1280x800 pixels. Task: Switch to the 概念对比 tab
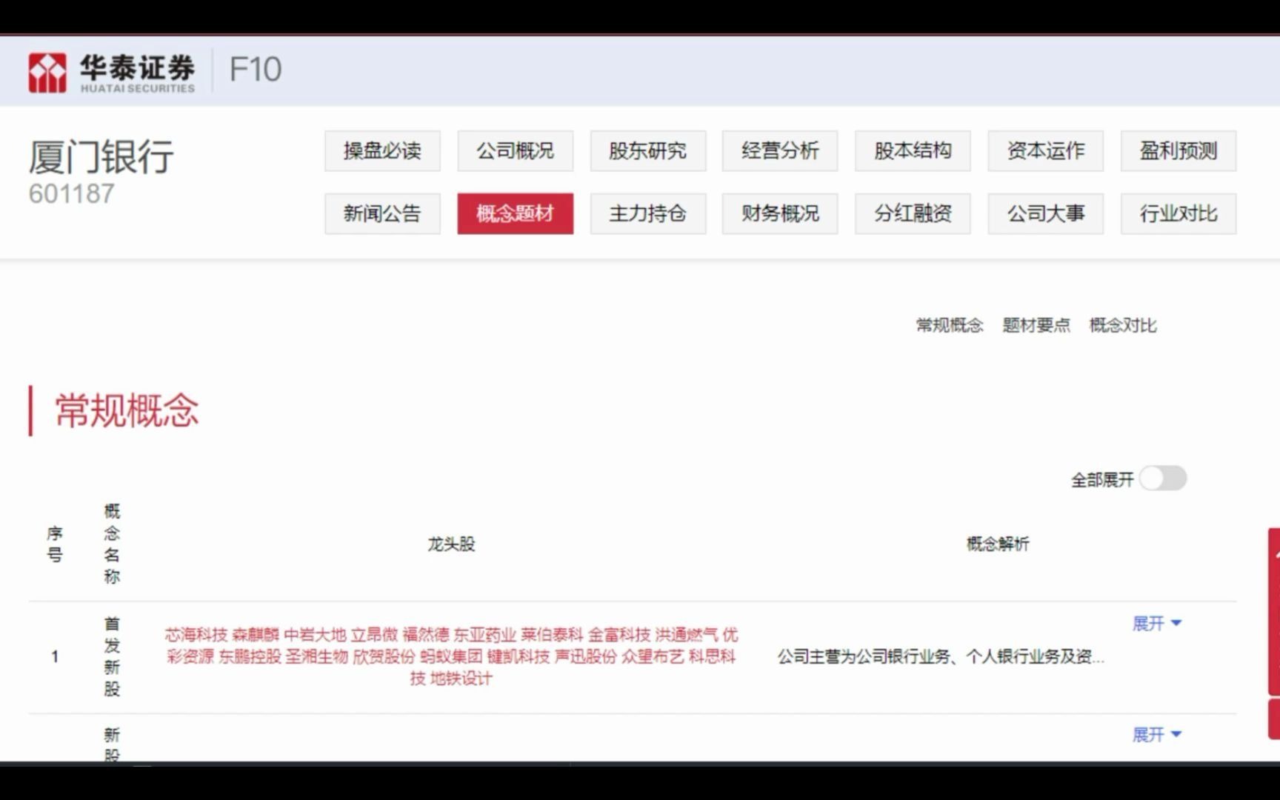click(1122, 324)
